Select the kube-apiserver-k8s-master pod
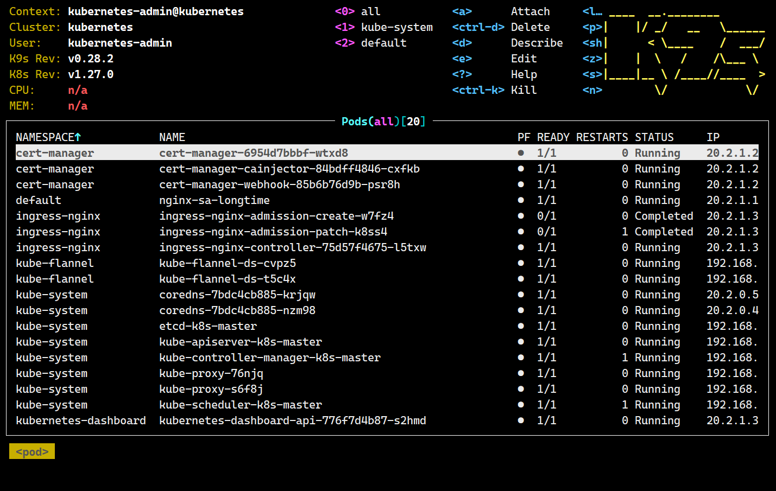This screenshot has height=491, width=776. click(387, 342)
